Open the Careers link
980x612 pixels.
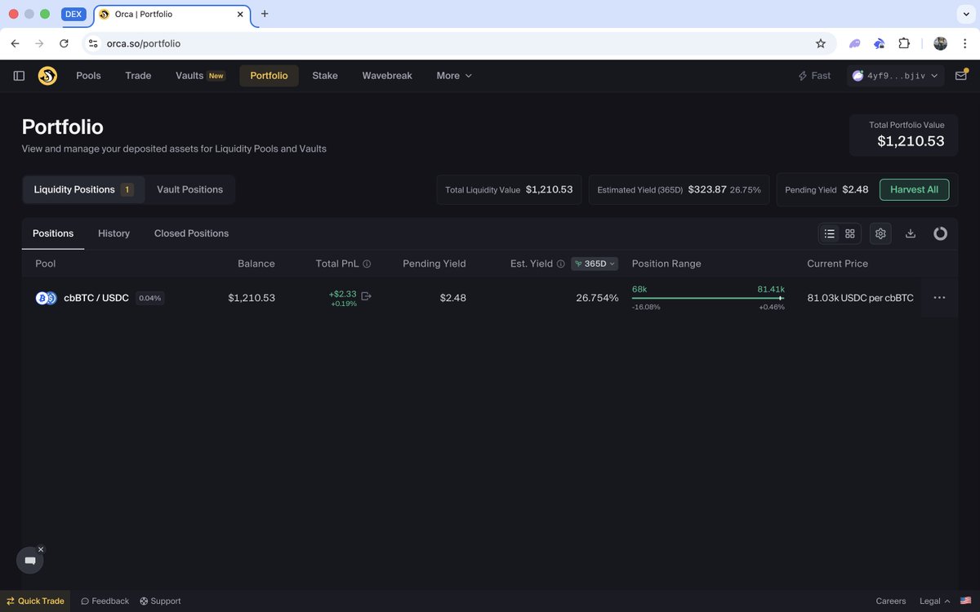click(891, 601)
